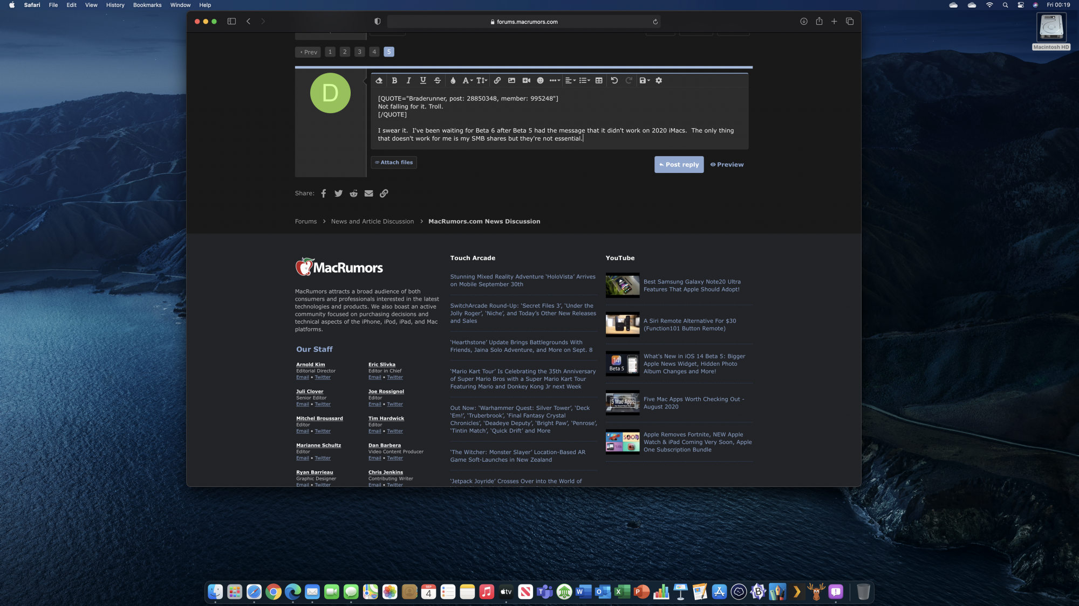Click the undo icon in editor
1079x606 pixels.
[x=614, y=81]
